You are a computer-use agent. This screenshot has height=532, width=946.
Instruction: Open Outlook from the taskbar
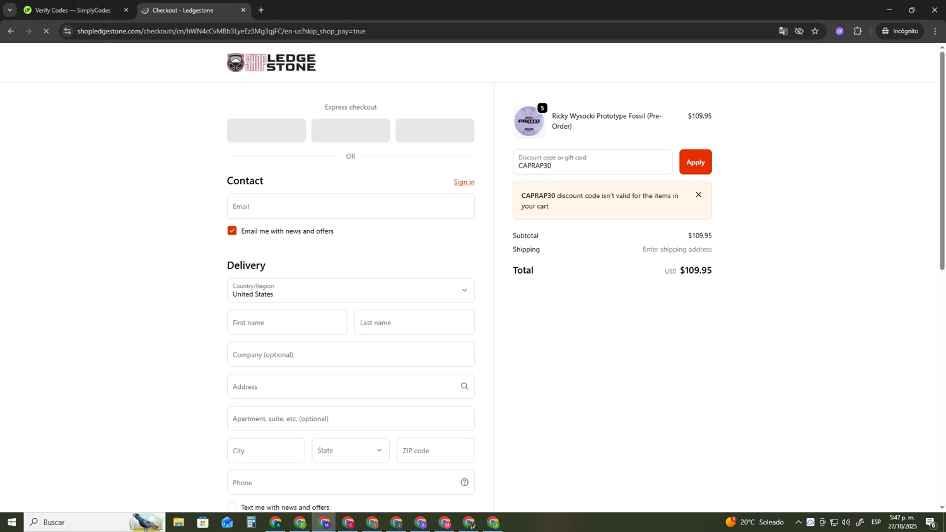tap(227, 522)
